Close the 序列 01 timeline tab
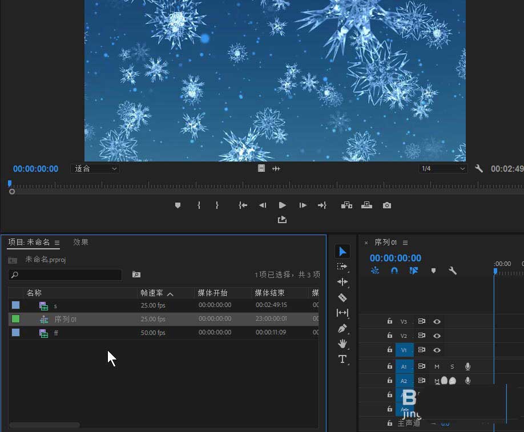The height and width of the screenshot is (432, 524). pyautogui.click(x=366, y=243)
